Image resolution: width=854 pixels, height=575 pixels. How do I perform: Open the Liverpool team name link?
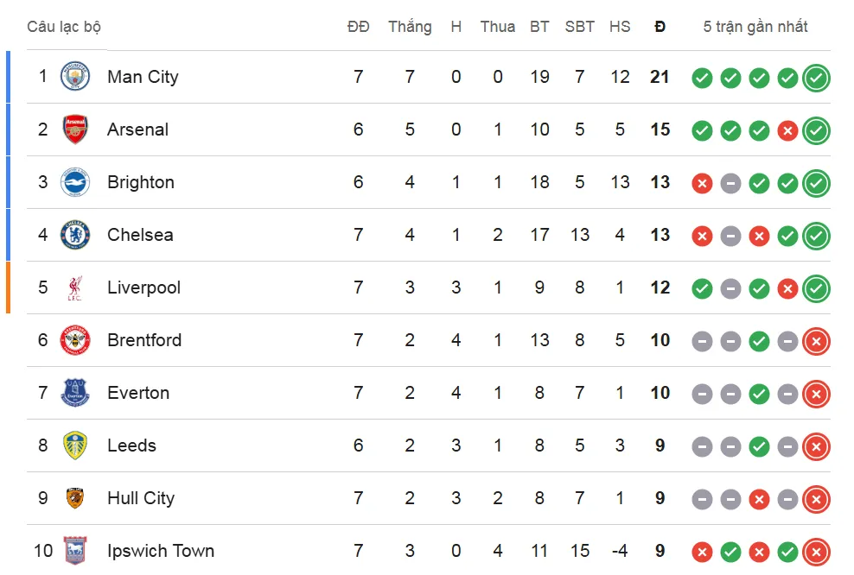[143, 287]
